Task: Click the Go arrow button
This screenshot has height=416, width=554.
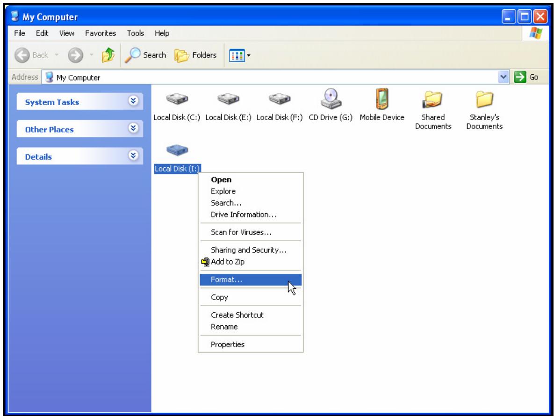Action: coord(520,77)
